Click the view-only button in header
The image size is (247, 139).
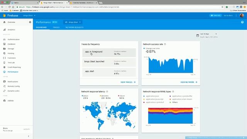pos(215,15)
